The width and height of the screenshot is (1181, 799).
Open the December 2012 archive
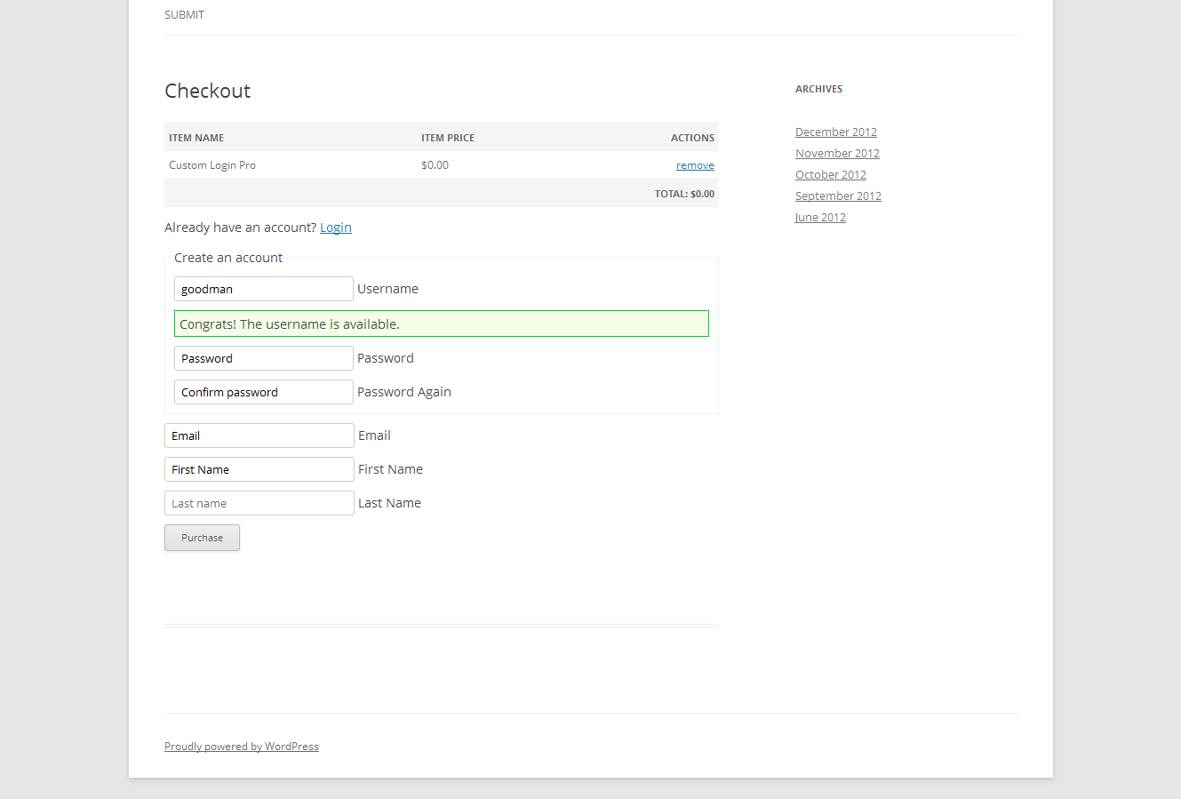pyautogui.click(x=835, y=132)
